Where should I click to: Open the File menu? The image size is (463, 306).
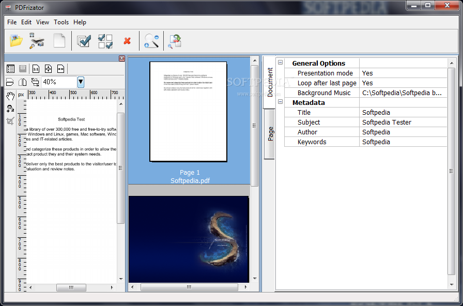click(x=12, y=22)
